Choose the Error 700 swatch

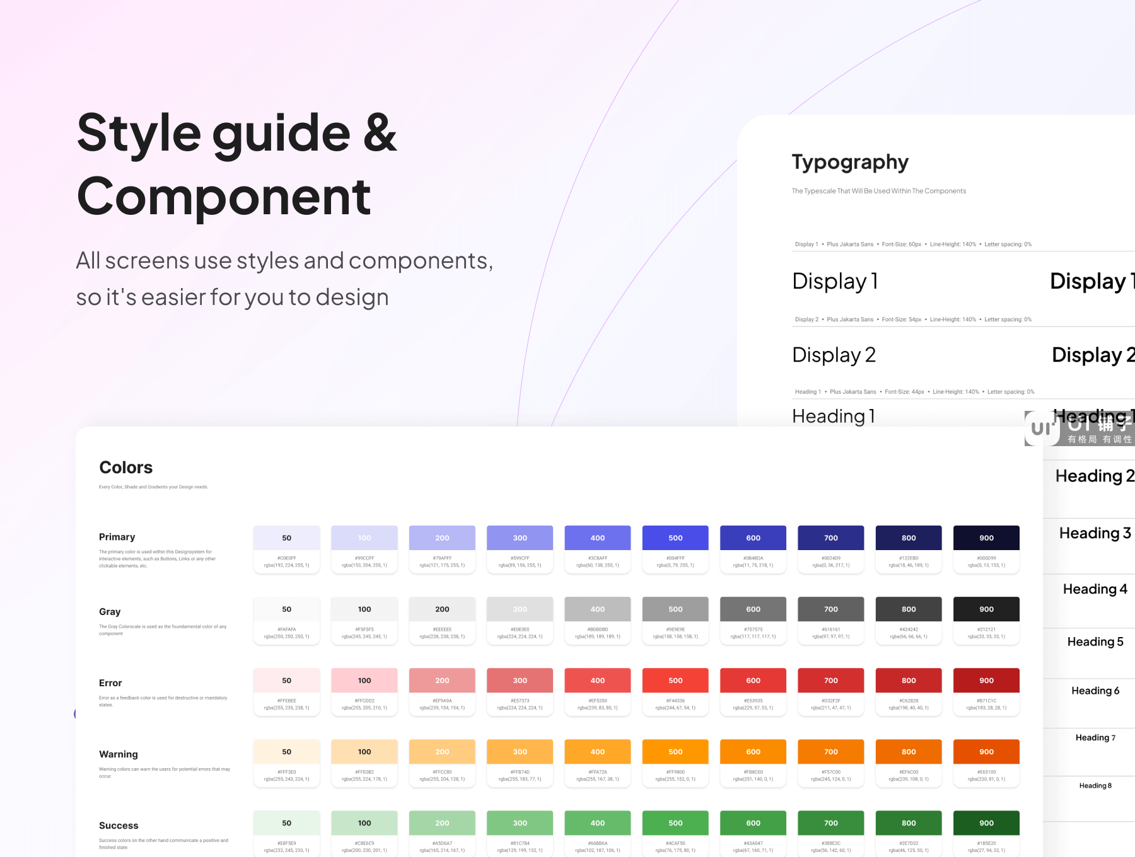point(831,691)
